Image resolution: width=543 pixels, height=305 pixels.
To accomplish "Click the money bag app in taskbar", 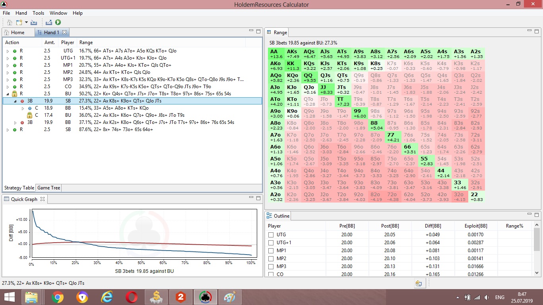I will pos(156,297).
